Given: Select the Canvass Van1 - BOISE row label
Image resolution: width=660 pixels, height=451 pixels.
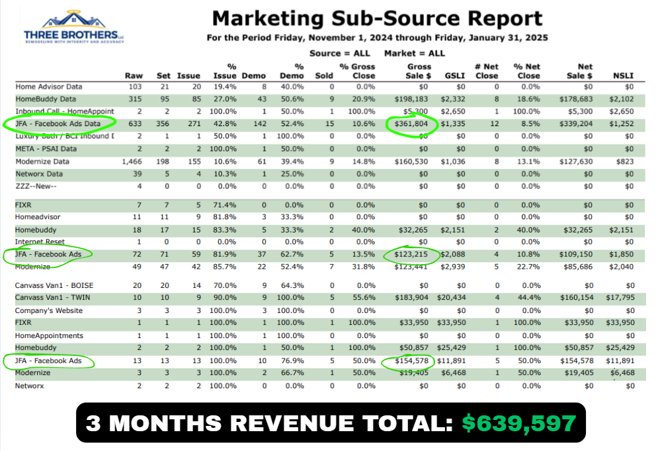Looking at the screenshot, I should tap(54, 285).
